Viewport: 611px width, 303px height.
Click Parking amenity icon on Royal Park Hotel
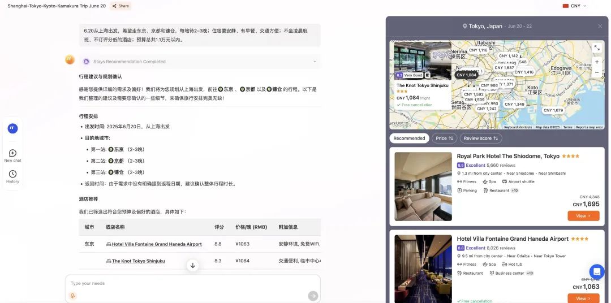459,191
